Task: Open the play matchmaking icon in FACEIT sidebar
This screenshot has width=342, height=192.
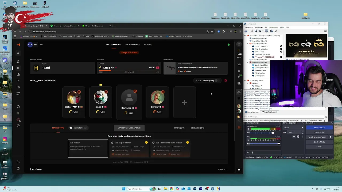Action: (18, 68)
